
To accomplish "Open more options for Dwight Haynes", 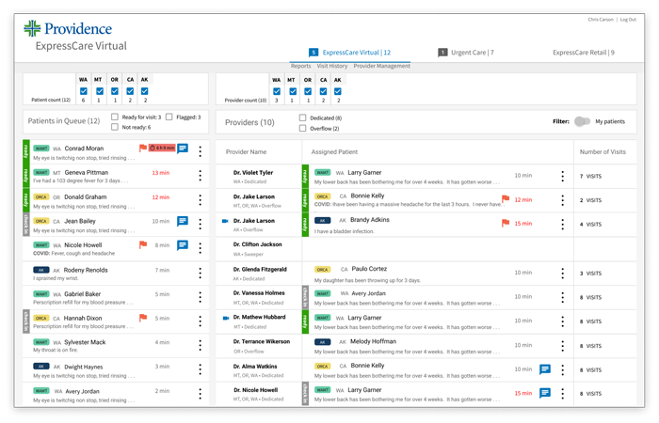I will click(200, 369).
